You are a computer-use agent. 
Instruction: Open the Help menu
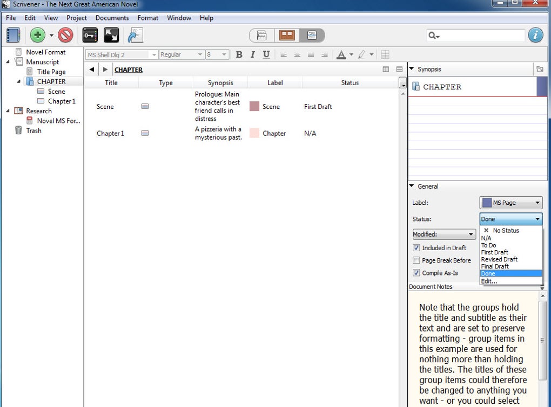point(206,18)
